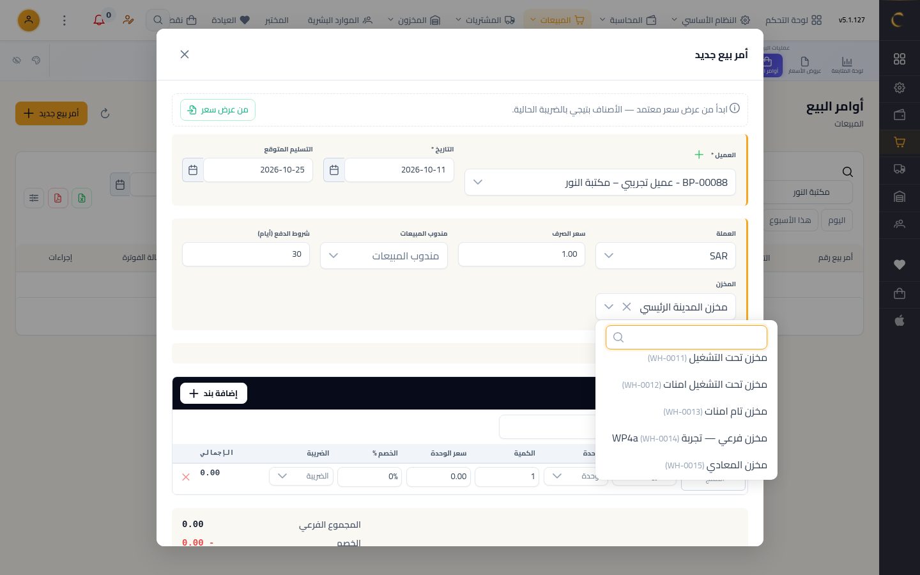Pick warehouse option WH-0015
This screenshot has width=920, height=575.
(687, 465)
